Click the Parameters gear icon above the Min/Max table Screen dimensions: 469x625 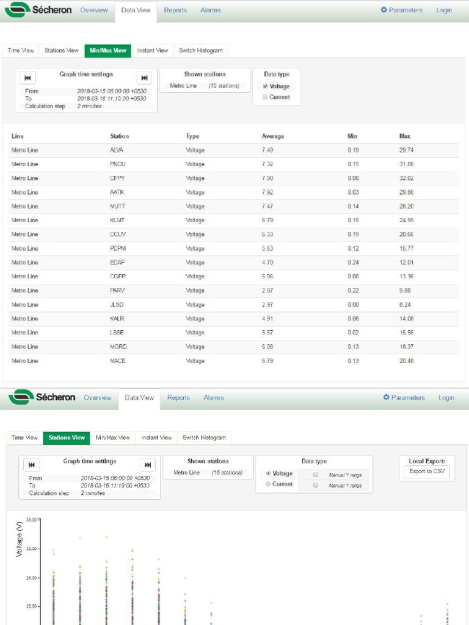coord(384,10)
